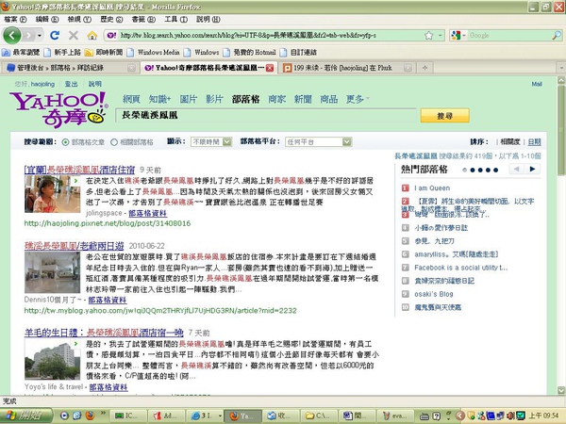Open the 檢視 (View) menu
Screen dimensions: 566x424
click(79, 19)
